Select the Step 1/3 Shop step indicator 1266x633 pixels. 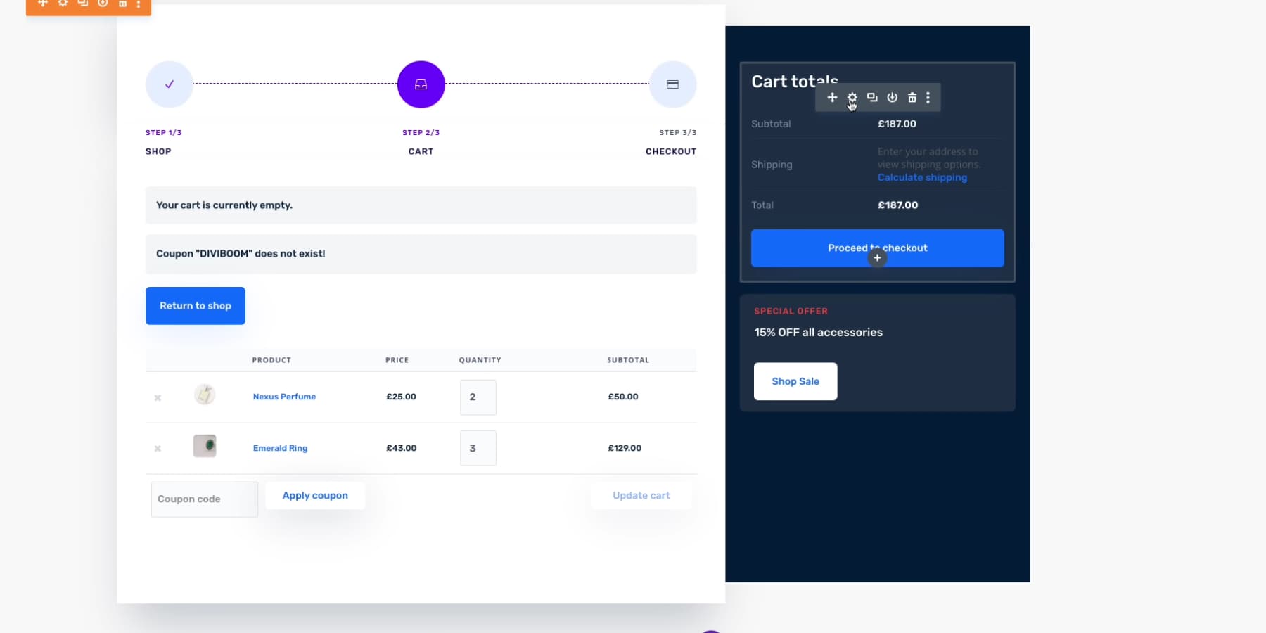point(169,84)
